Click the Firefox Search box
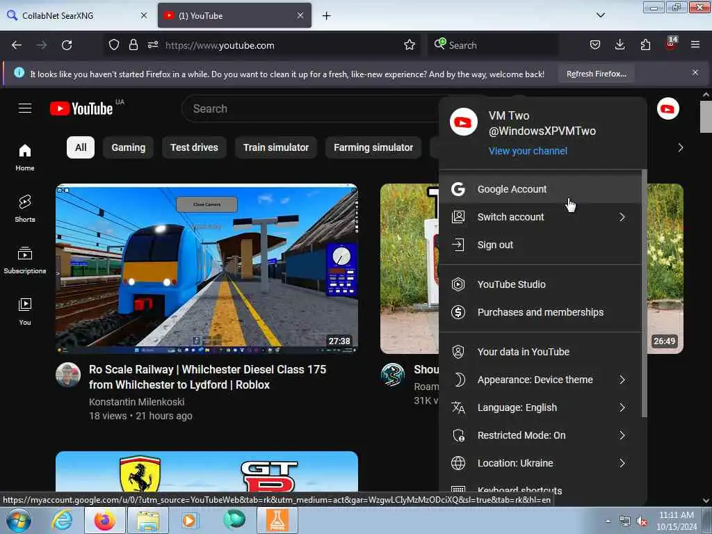This screenshot has height=534, width=712. coord(494,45)
